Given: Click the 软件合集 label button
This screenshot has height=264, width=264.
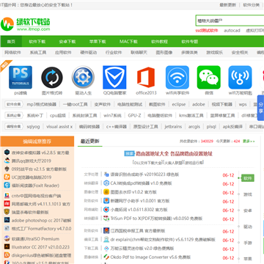Looking at the screenshot, I should click(x=13, y=104).
